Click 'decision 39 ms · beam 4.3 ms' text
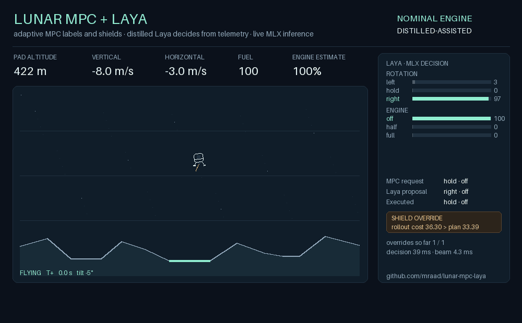Viewport: 522px width, 323px height. pos(430,252)
